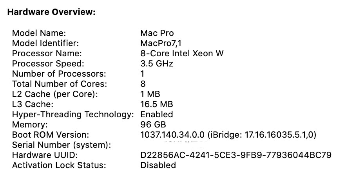
Task: Click the Mac Pro model value
Action: click(157, 33)
